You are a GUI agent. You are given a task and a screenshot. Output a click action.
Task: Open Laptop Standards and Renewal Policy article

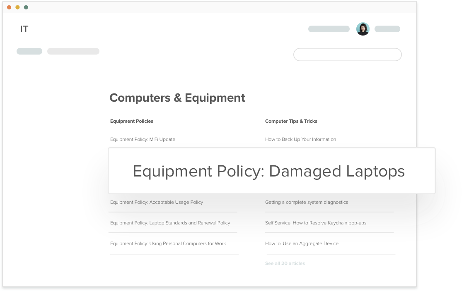tap(170, 223)
